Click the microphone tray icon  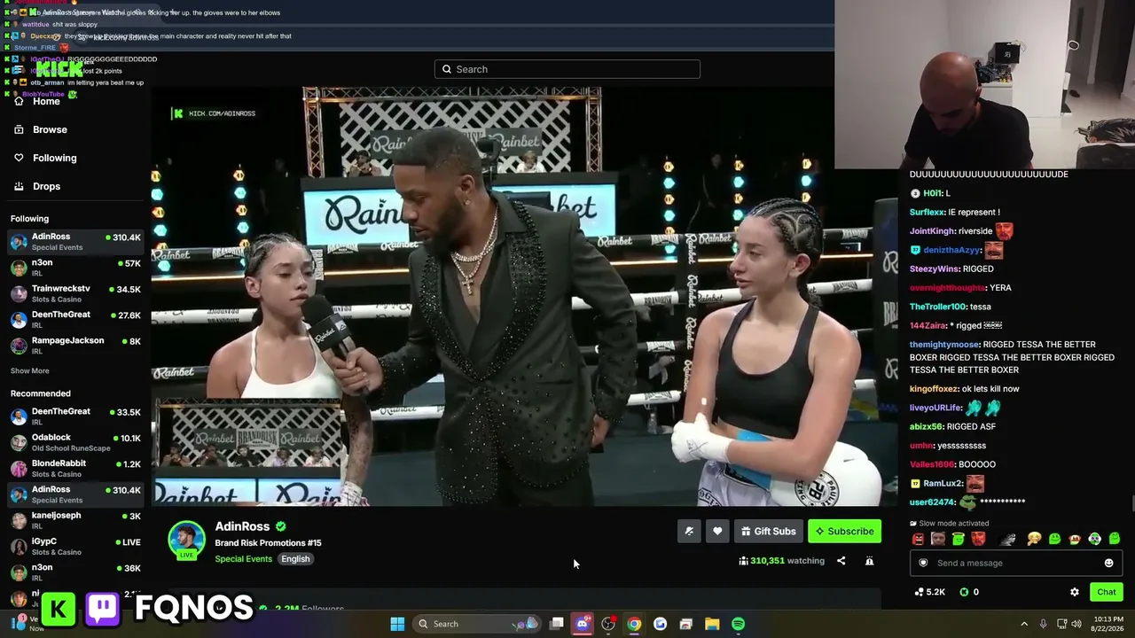pyautogui.click(x=1043, y=624)
